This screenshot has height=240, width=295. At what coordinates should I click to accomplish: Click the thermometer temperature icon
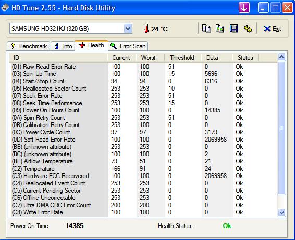click(x=146, y=29)
